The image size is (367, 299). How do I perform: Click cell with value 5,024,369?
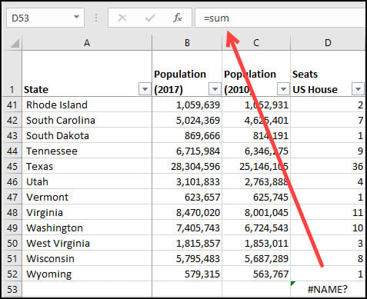pyautogui.click(x=187, y=120)
